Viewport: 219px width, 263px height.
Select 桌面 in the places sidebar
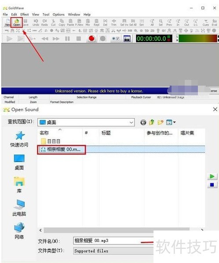pyautogui.click(x=19, y=162)
